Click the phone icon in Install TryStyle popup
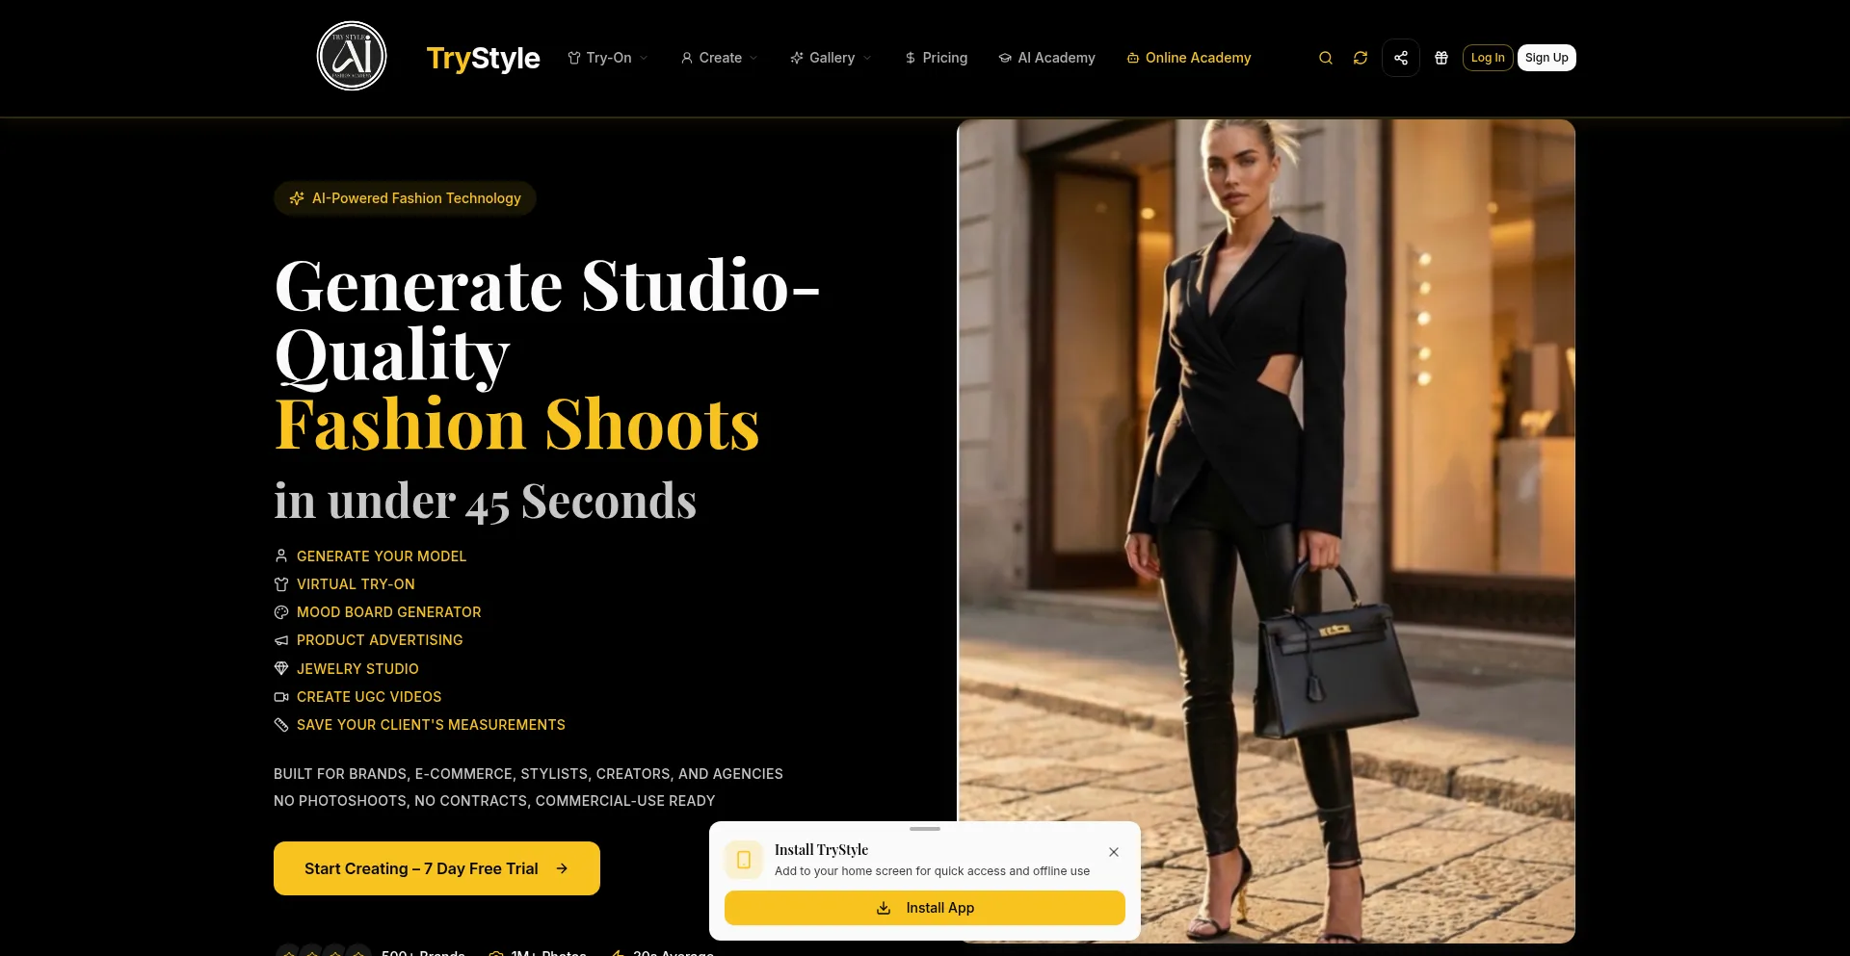Viewport: 1850px width, 956px height. [x=744, y=860]
